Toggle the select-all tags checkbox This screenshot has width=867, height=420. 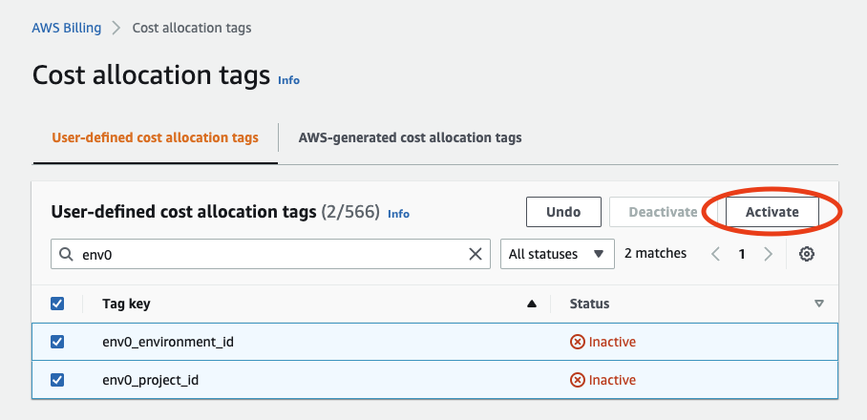pyautogui.click(x=57, y=304)
